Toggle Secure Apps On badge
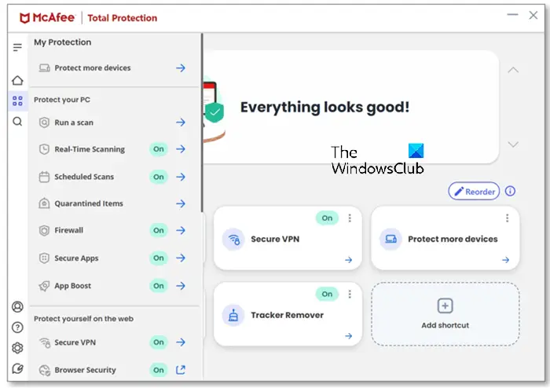 click(159, 258)
